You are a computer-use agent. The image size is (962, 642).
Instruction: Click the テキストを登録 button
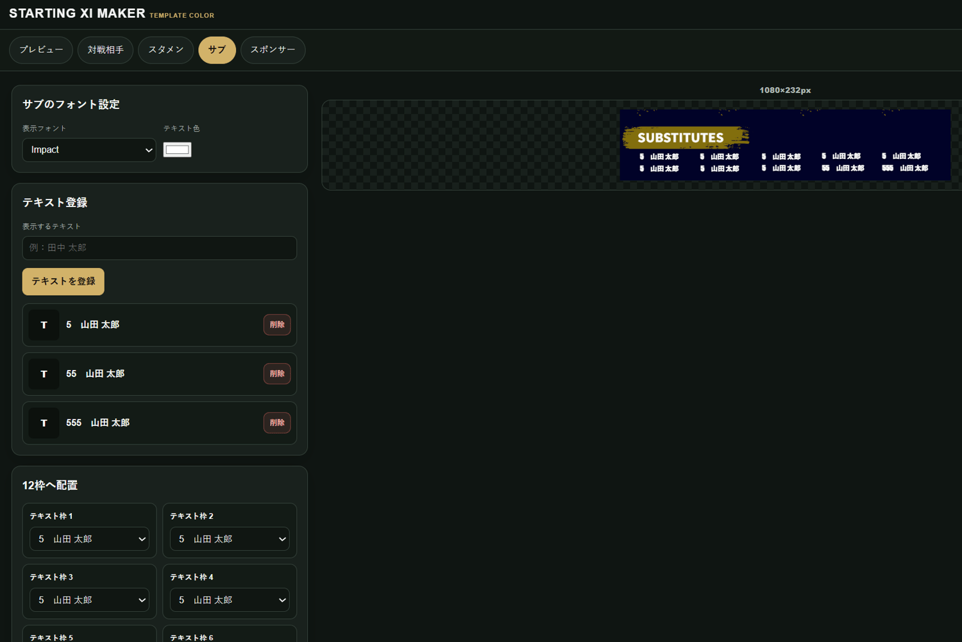pos(63,282)
